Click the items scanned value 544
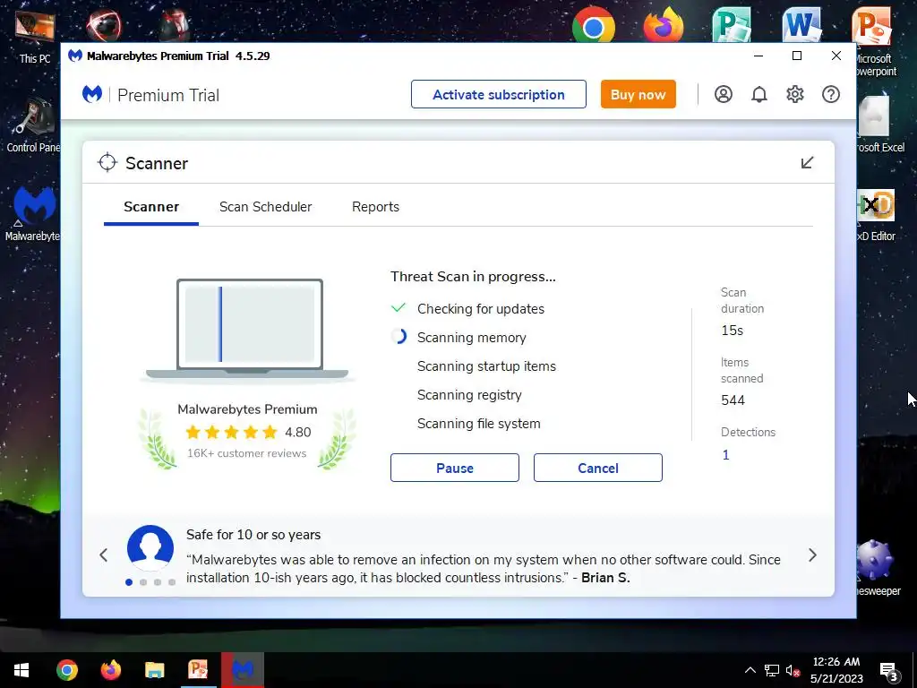 coord(733,400)
